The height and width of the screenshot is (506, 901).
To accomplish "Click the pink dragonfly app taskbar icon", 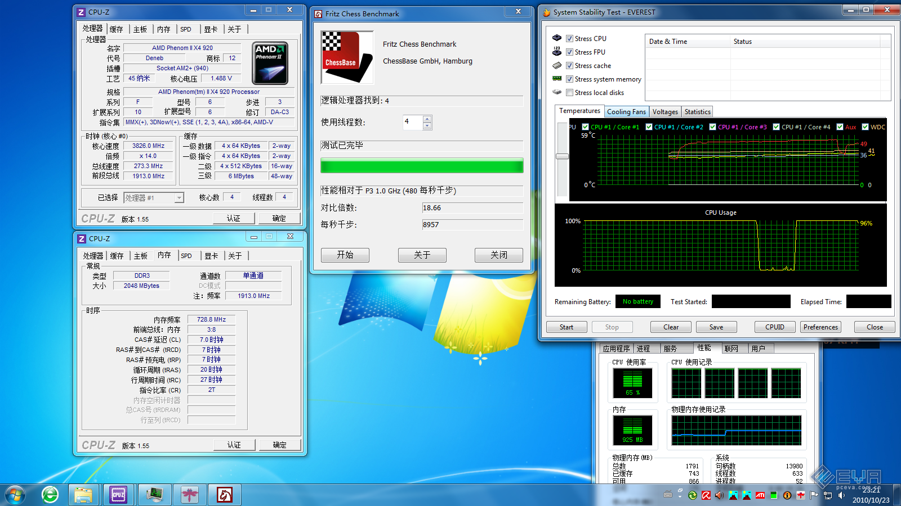I will (x=190, y=495).
